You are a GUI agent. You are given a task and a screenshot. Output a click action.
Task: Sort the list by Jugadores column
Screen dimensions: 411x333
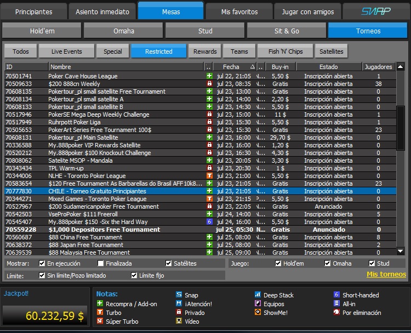[x=378, y=67]
